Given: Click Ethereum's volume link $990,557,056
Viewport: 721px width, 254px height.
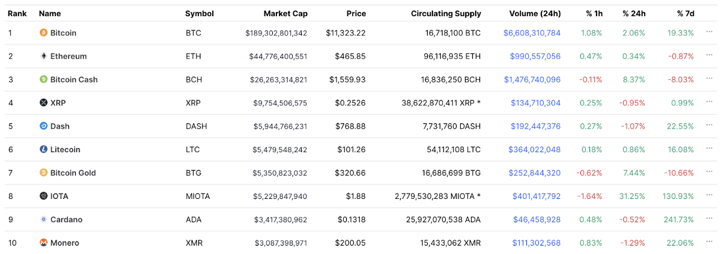Looking at the screenshot, I should click(x=535, y=56).
